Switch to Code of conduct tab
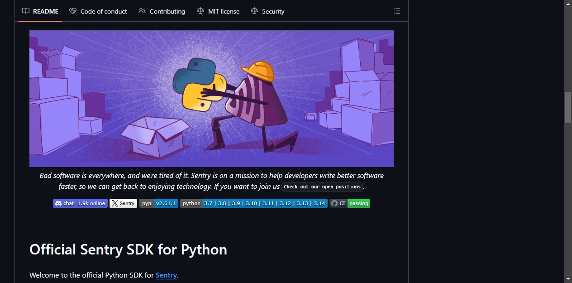The width and height of the screenshot is (572, 283). click(x=98, y=11)
